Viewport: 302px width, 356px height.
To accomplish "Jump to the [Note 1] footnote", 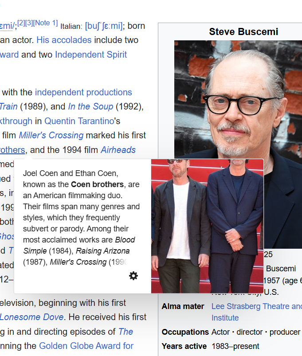I will [45, 23].
